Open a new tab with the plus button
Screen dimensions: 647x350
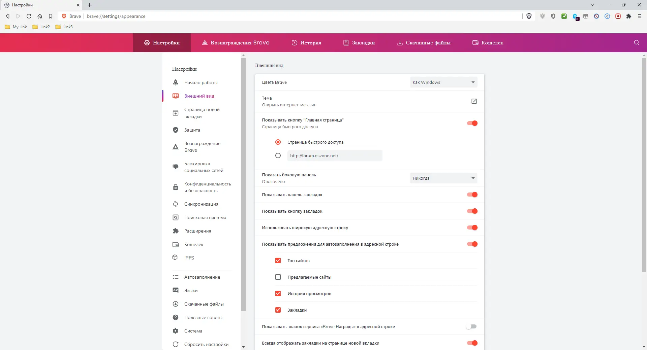90,5
